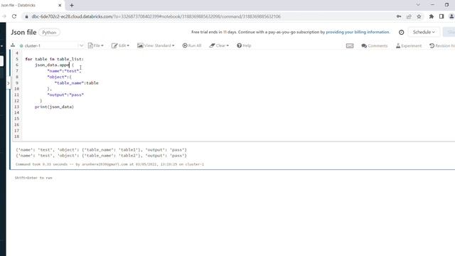Click first output row with table1

101,150
